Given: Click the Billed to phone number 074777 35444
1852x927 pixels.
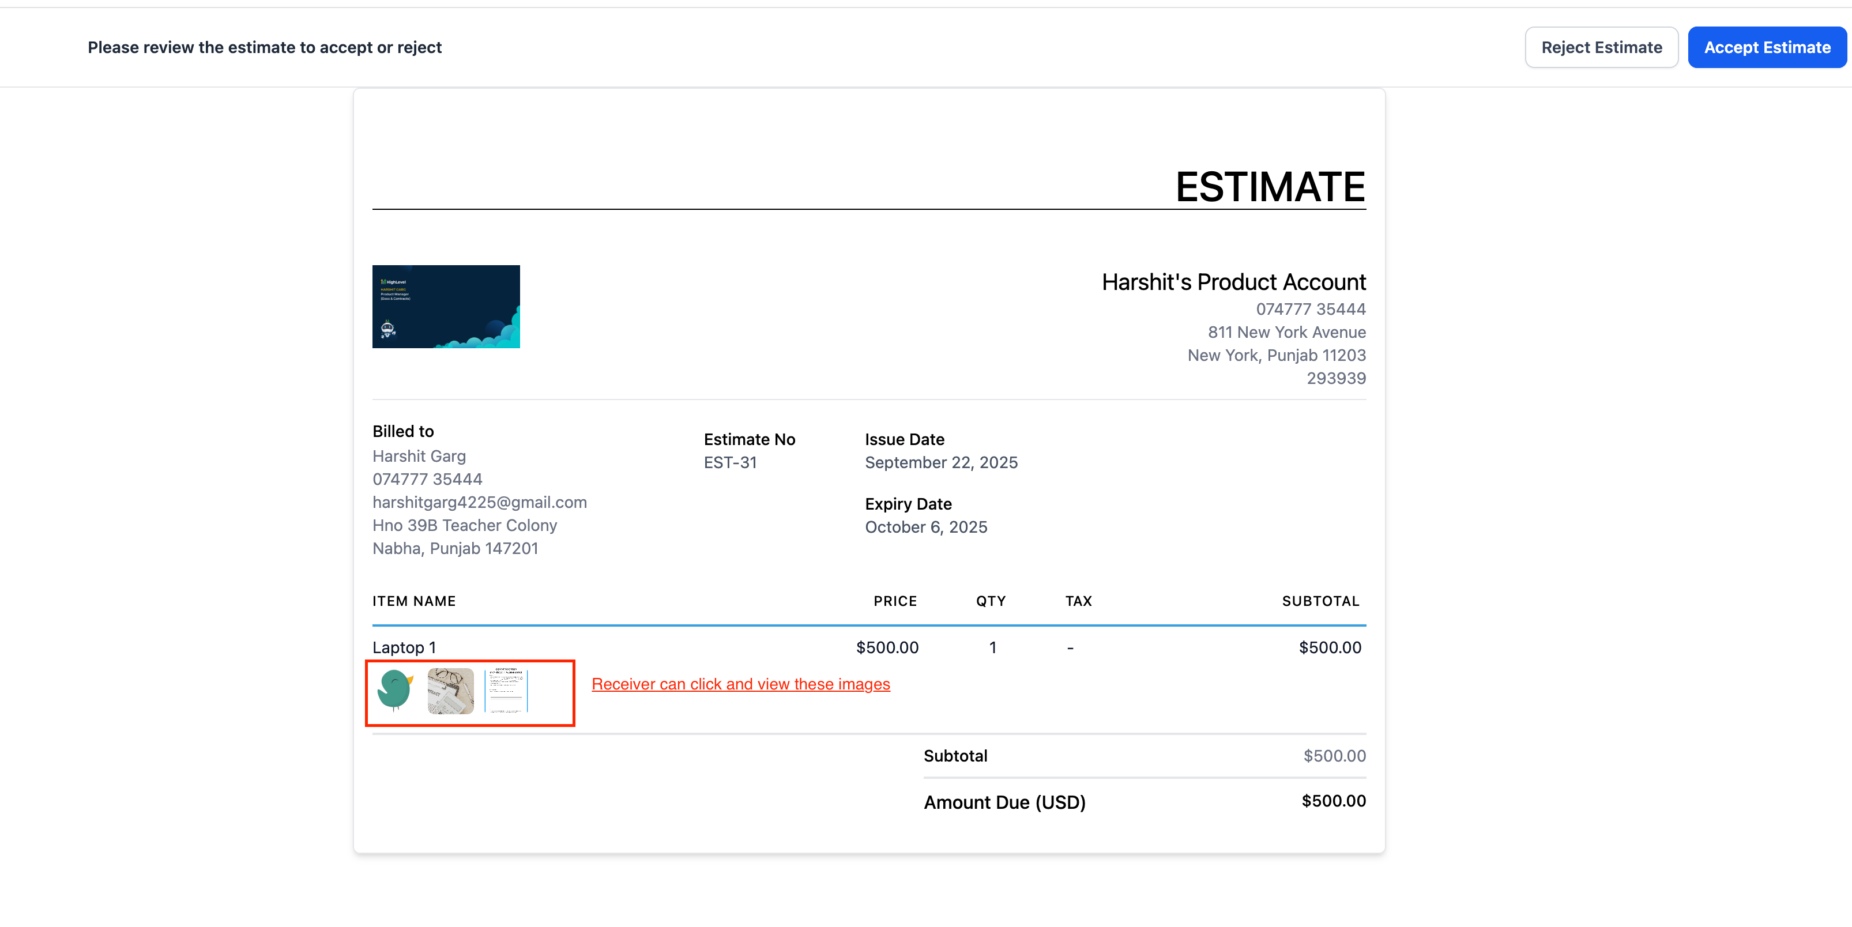Looking at the screenshot, I should 427,479.
